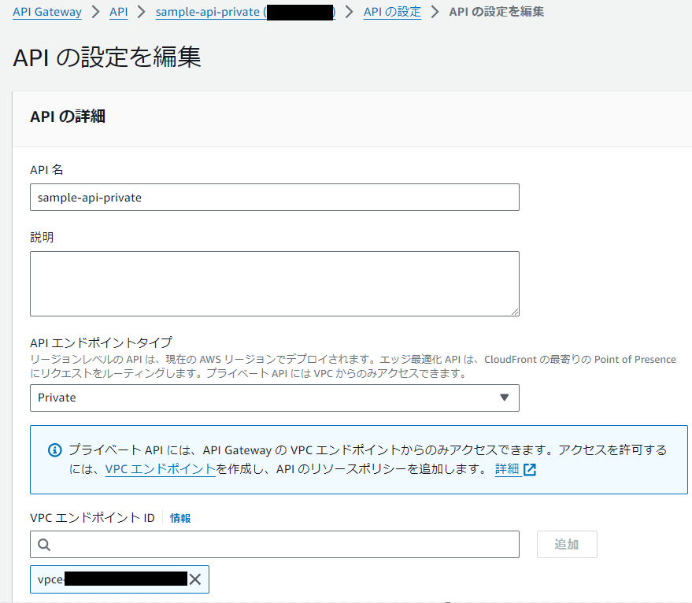Viewport: 692px width, 603px height.
Task: Click the API 名 input field
Action: (x=275, y=198)
